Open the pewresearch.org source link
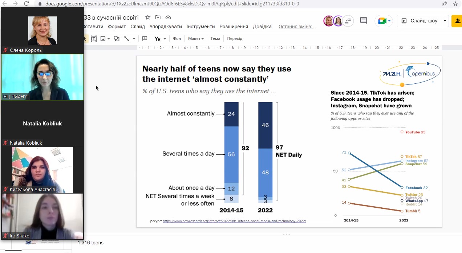The image size is (462, 253). pyautogui.click(x=234, y=221)
